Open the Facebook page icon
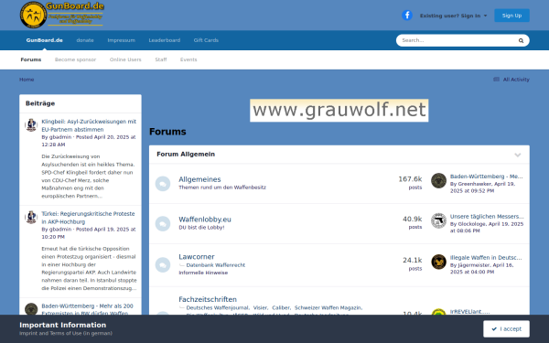 click(x=407, y=16)
